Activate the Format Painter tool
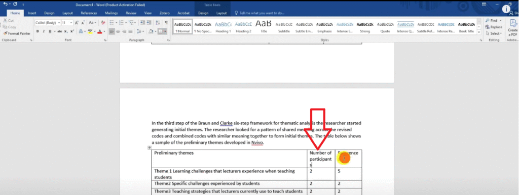 point(17,33)
